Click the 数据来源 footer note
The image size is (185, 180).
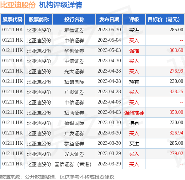coord(57,177)
